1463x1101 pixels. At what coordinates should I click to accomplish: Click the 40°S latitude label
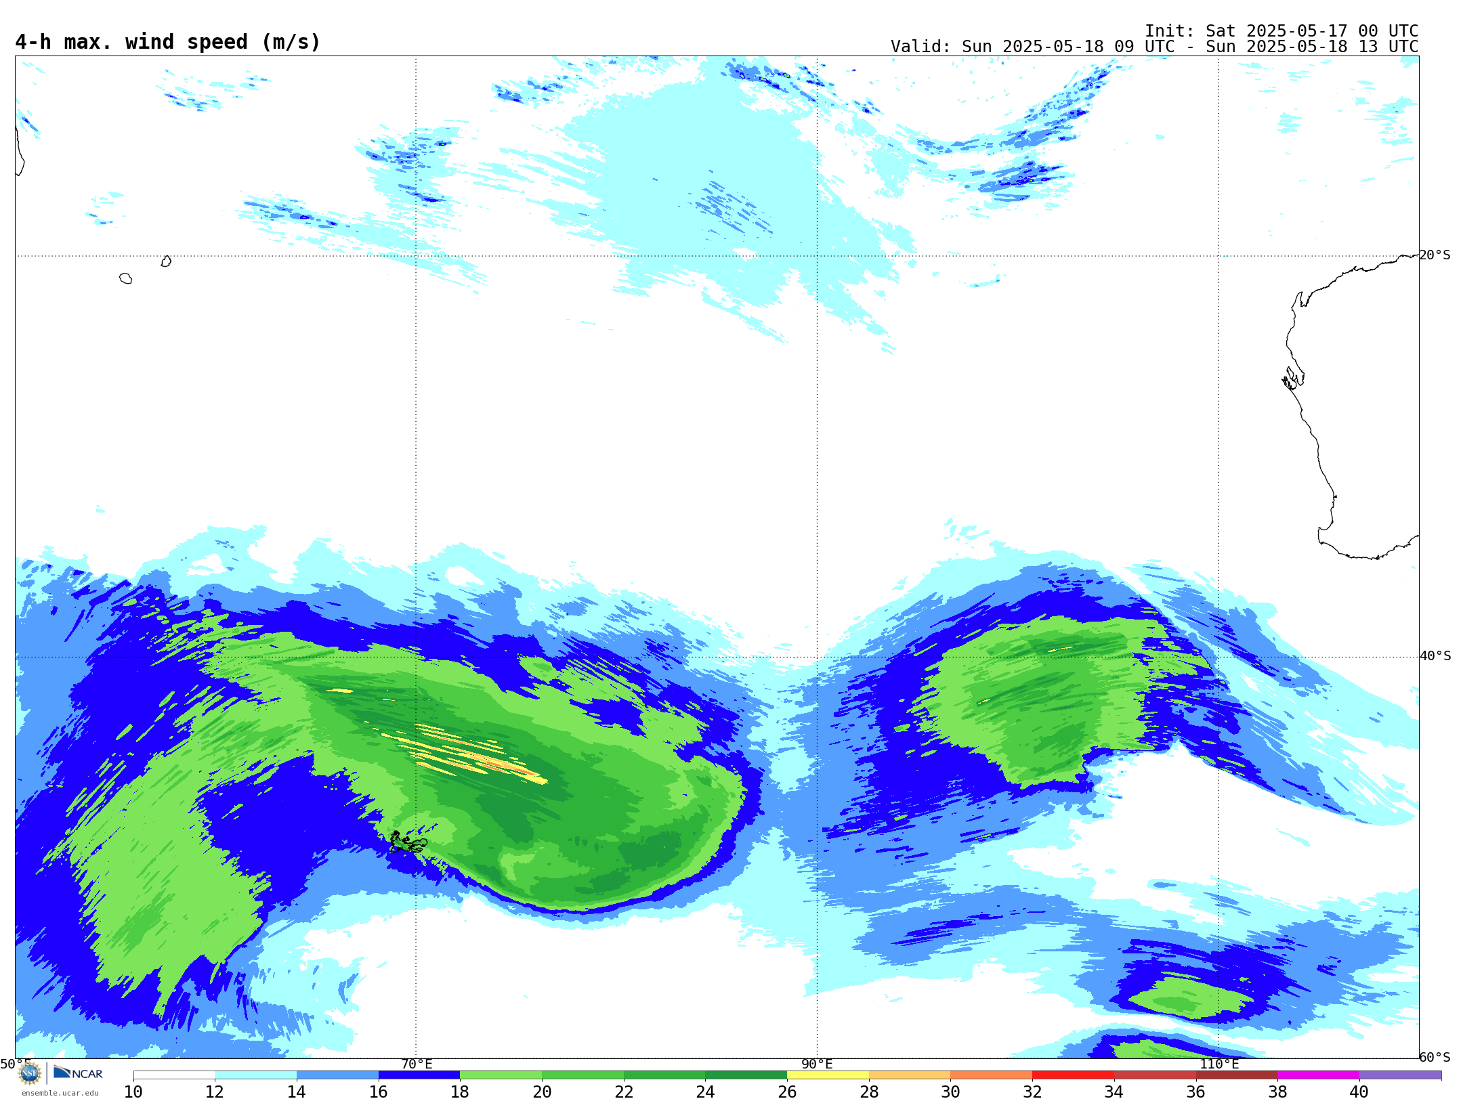coord(1435,656)
